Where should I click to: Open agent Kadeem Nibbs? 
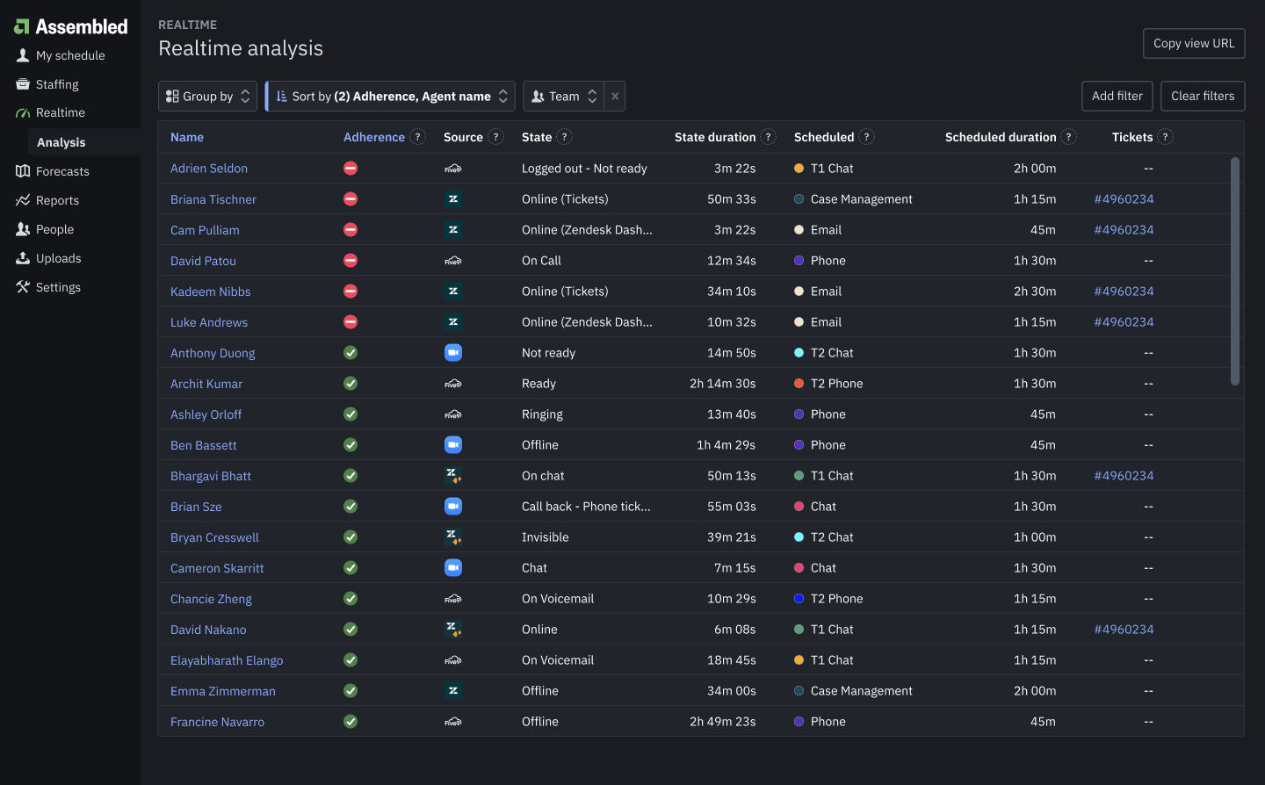coord(211,292)
